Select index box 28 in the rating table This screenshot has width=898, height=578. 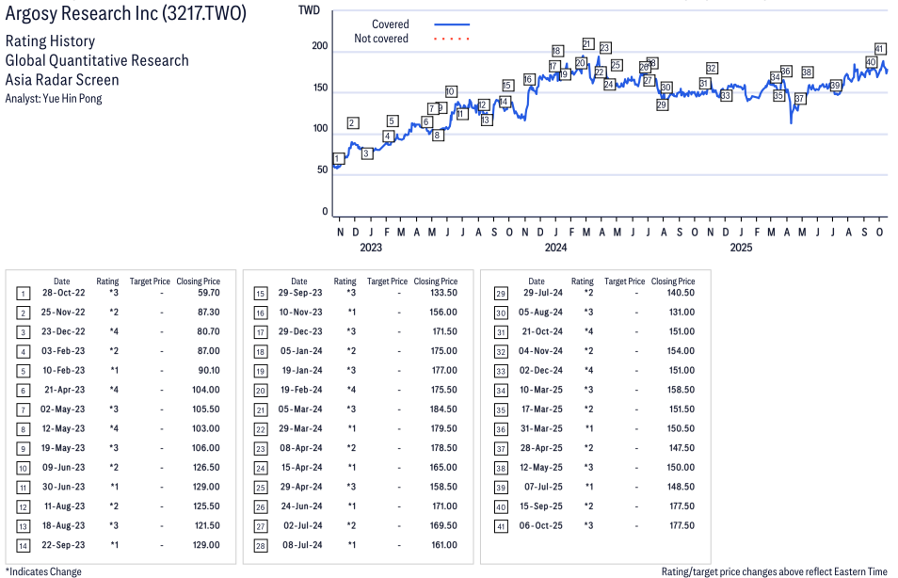[260, 545]
